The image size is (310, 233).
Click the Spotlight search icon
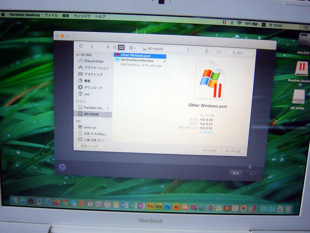click(x=306, y=28)
